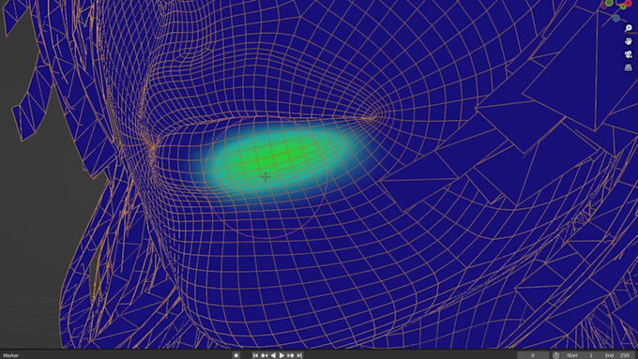Play the animation in reverse
The height and width of the screenshot is (359, 638).
coord(273,355)
